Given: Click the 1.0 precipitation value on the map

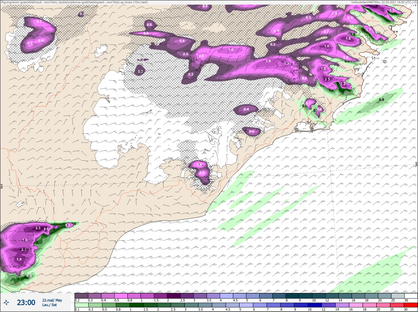Looking at the screenshot, I should 231,50.
